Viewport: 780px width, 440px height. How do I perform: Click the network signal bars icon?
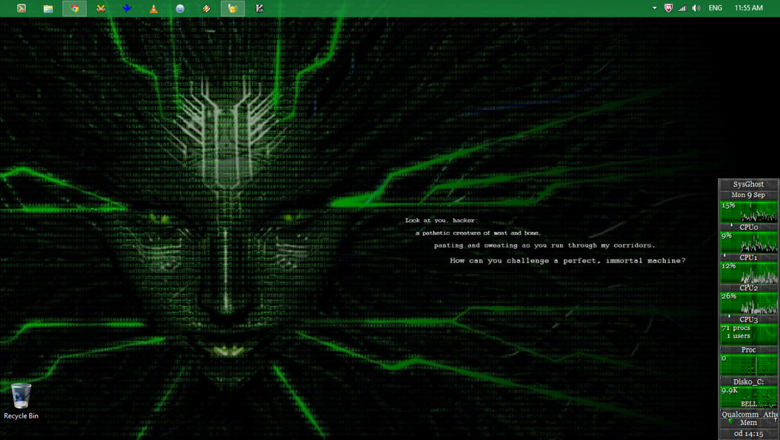pyautogui.click(x=682, y=8)
